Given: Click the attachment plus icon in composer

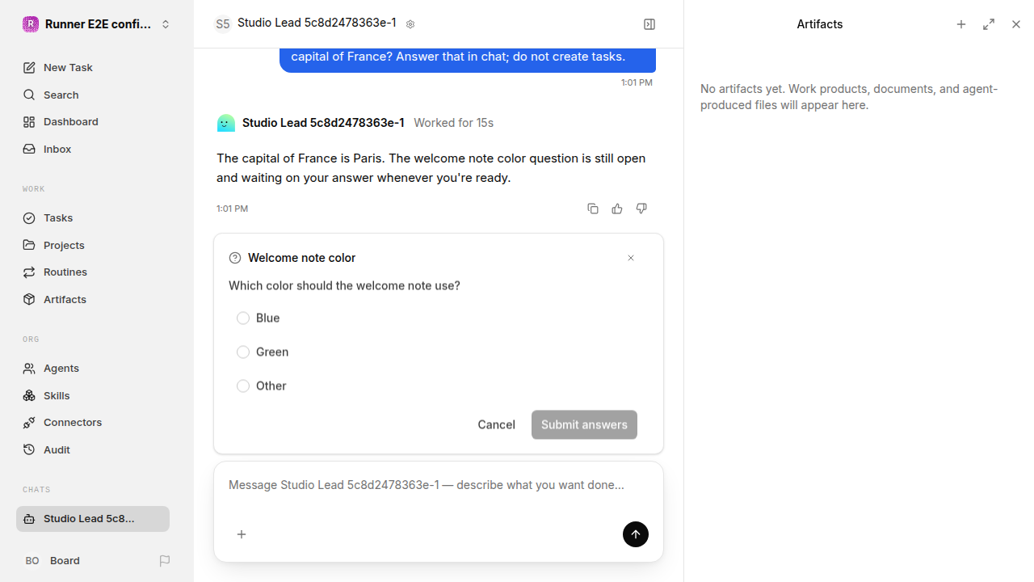Looking at the screenshot, I should click(x=242, y=534).
